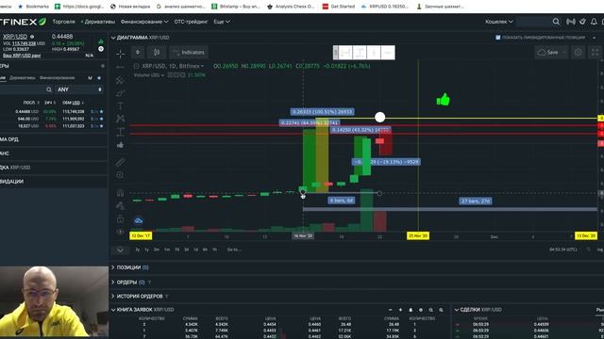Open the live feed status icon
The image size is (604, 339).
tap(570, 22)
